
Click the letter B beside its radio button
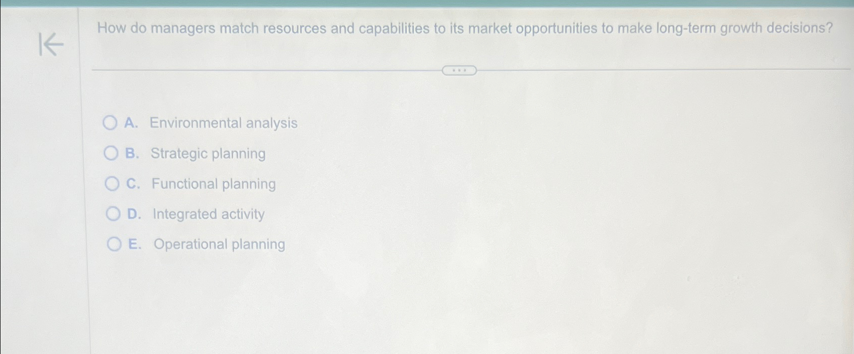(x=132, y=153)
